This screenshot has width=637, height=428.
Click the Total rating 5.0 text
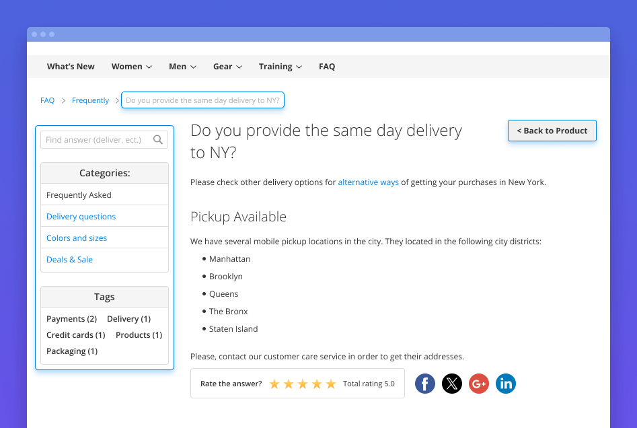pos(369,384)
